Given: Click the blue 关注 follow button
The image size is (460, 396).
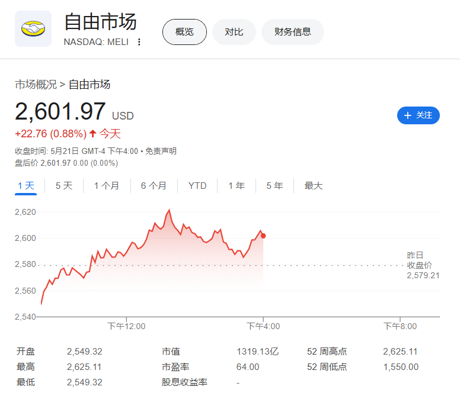Looking at the screenshot, I should click(x=419, y=115).
